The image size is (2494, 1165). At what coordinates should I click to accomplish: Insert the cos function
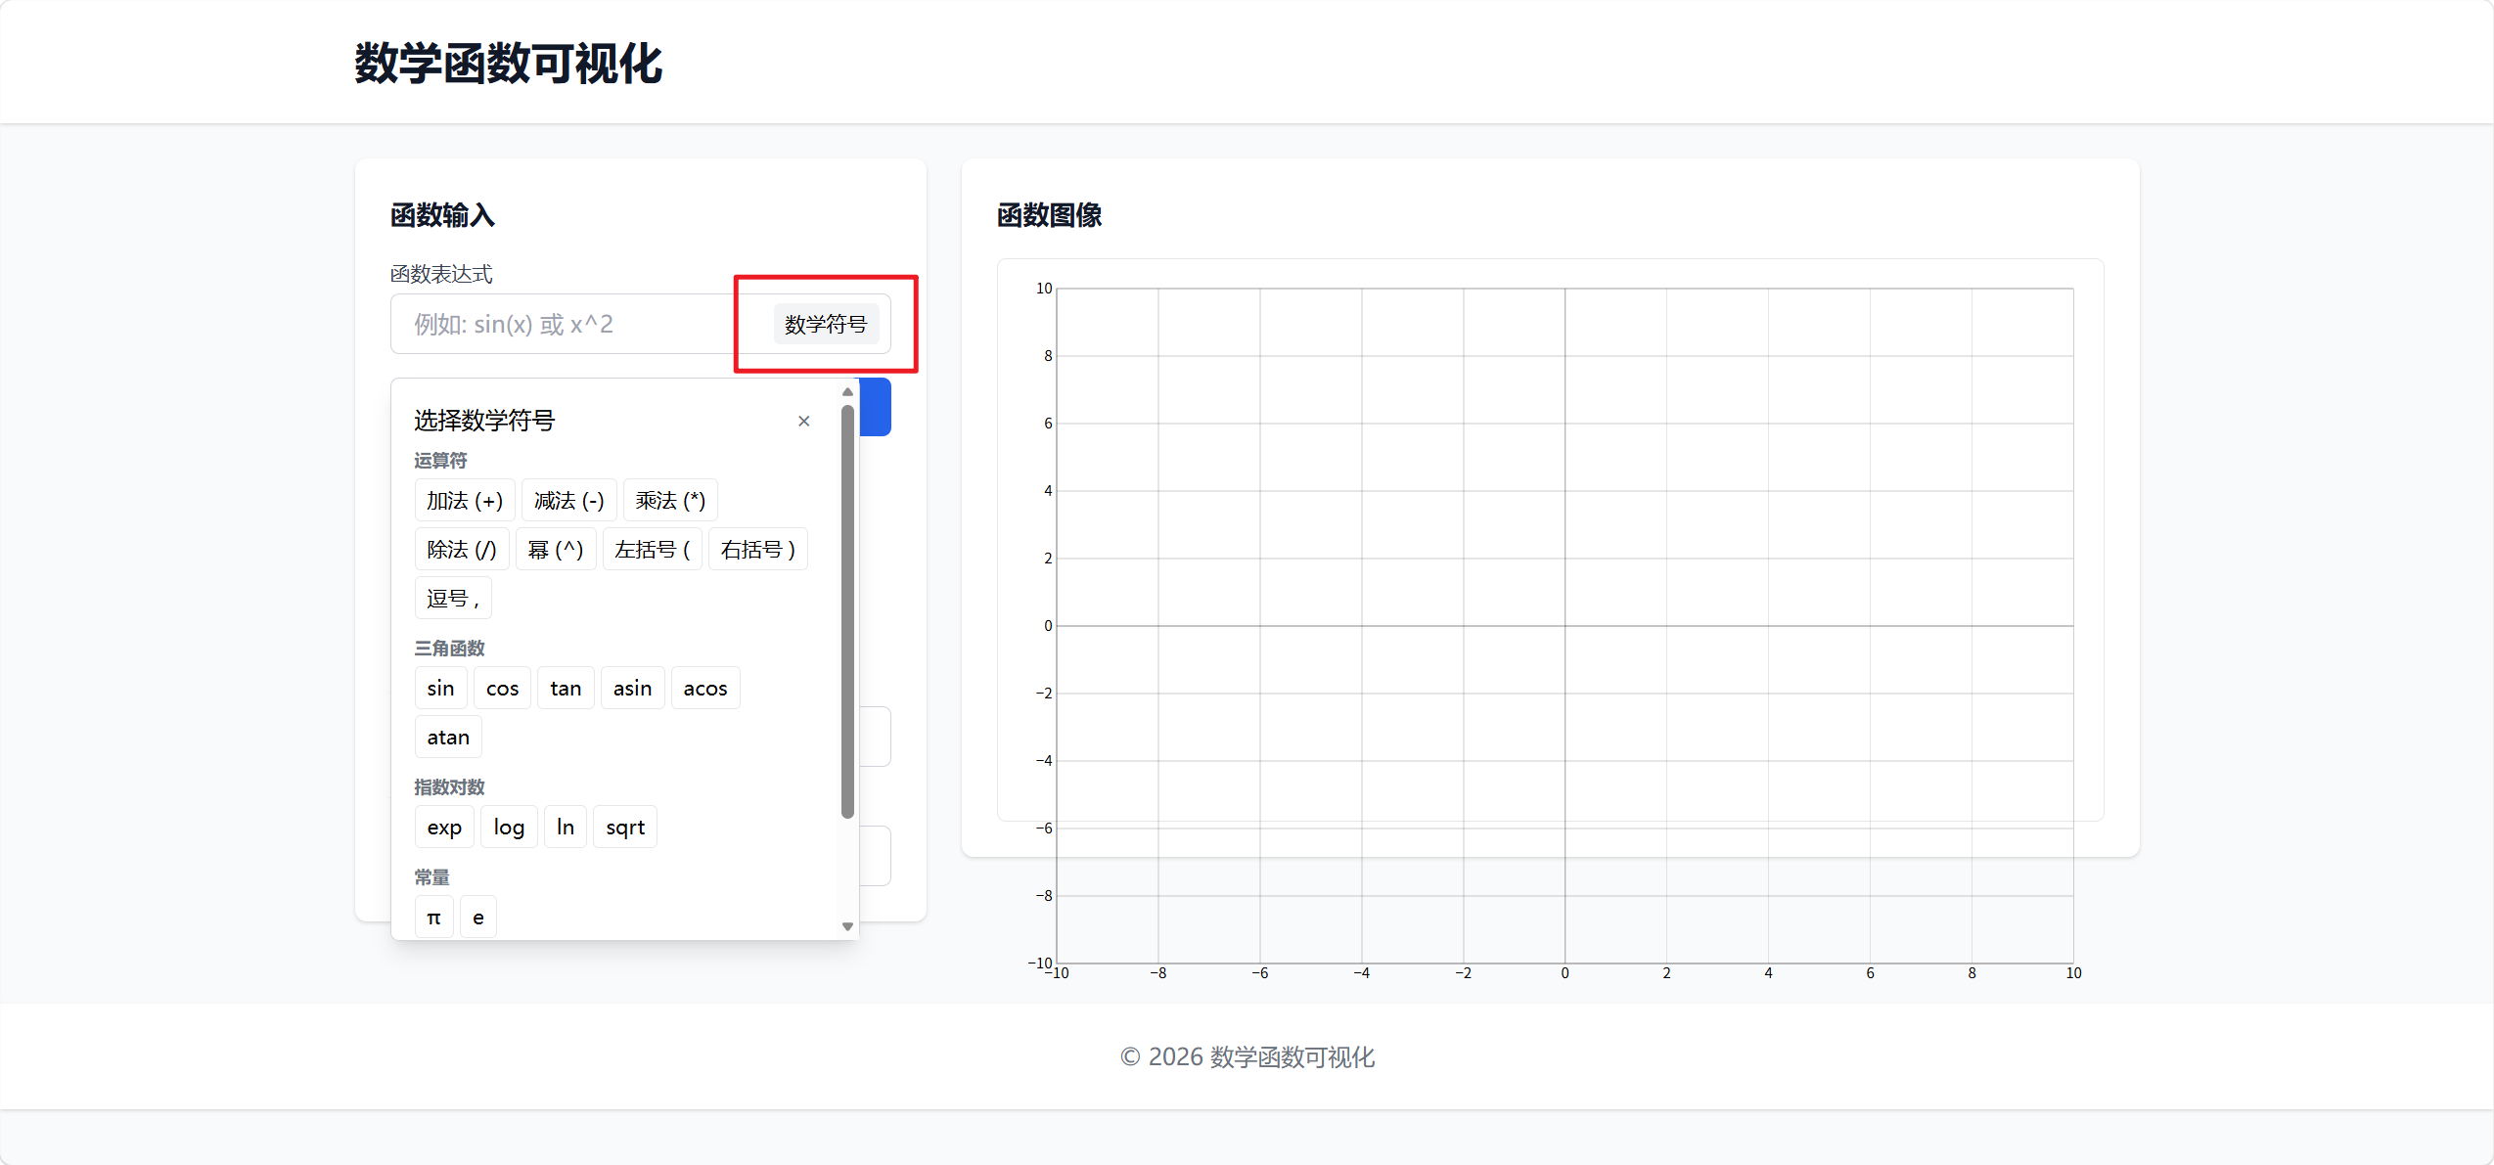(502, 689)
